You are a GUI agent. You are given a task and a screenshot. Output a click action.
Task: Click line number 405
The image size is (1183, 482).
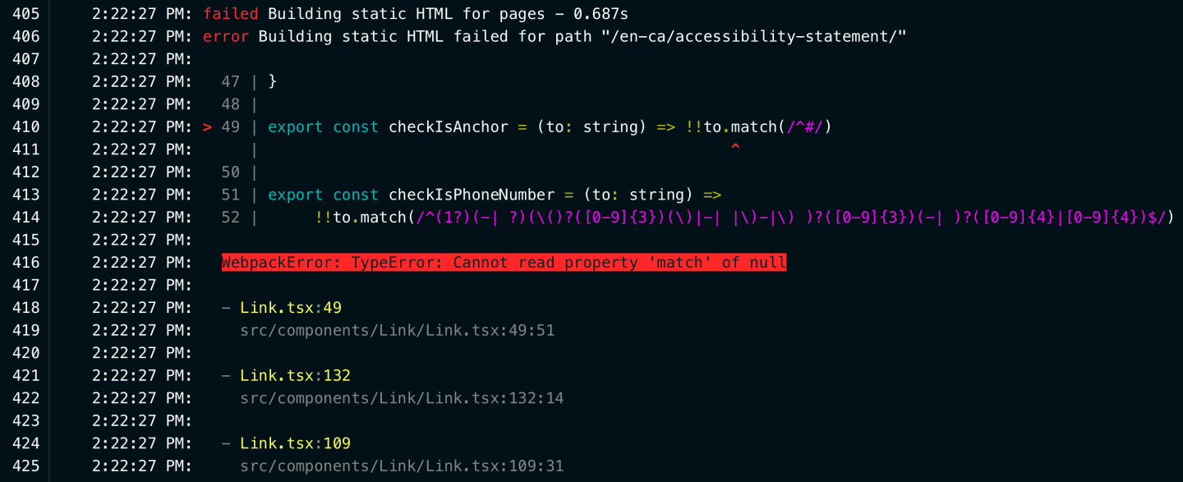[25, 14]
